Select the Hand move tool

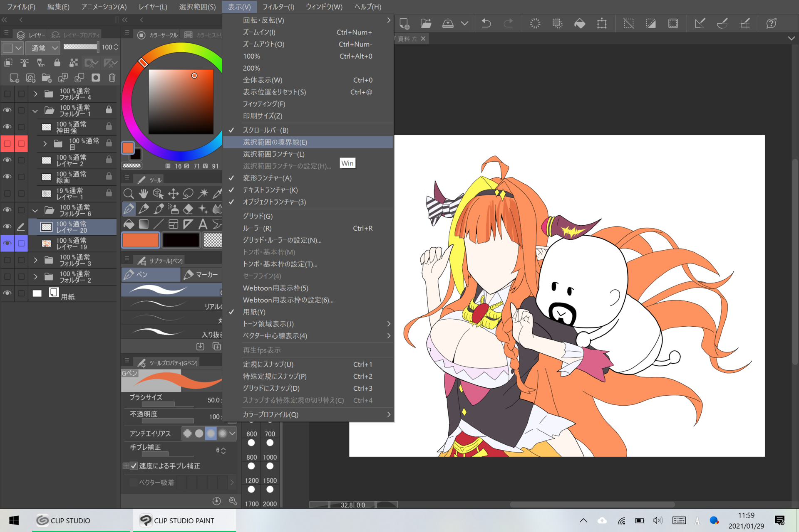click(144, 194)
